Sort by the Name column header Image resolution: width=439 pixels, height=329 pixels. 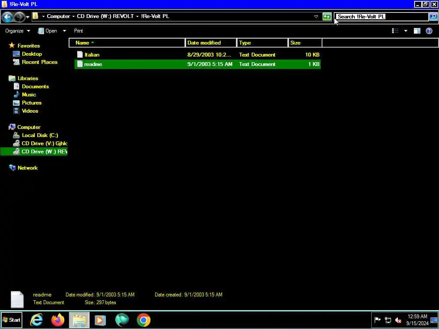click(x=127, y=43)
